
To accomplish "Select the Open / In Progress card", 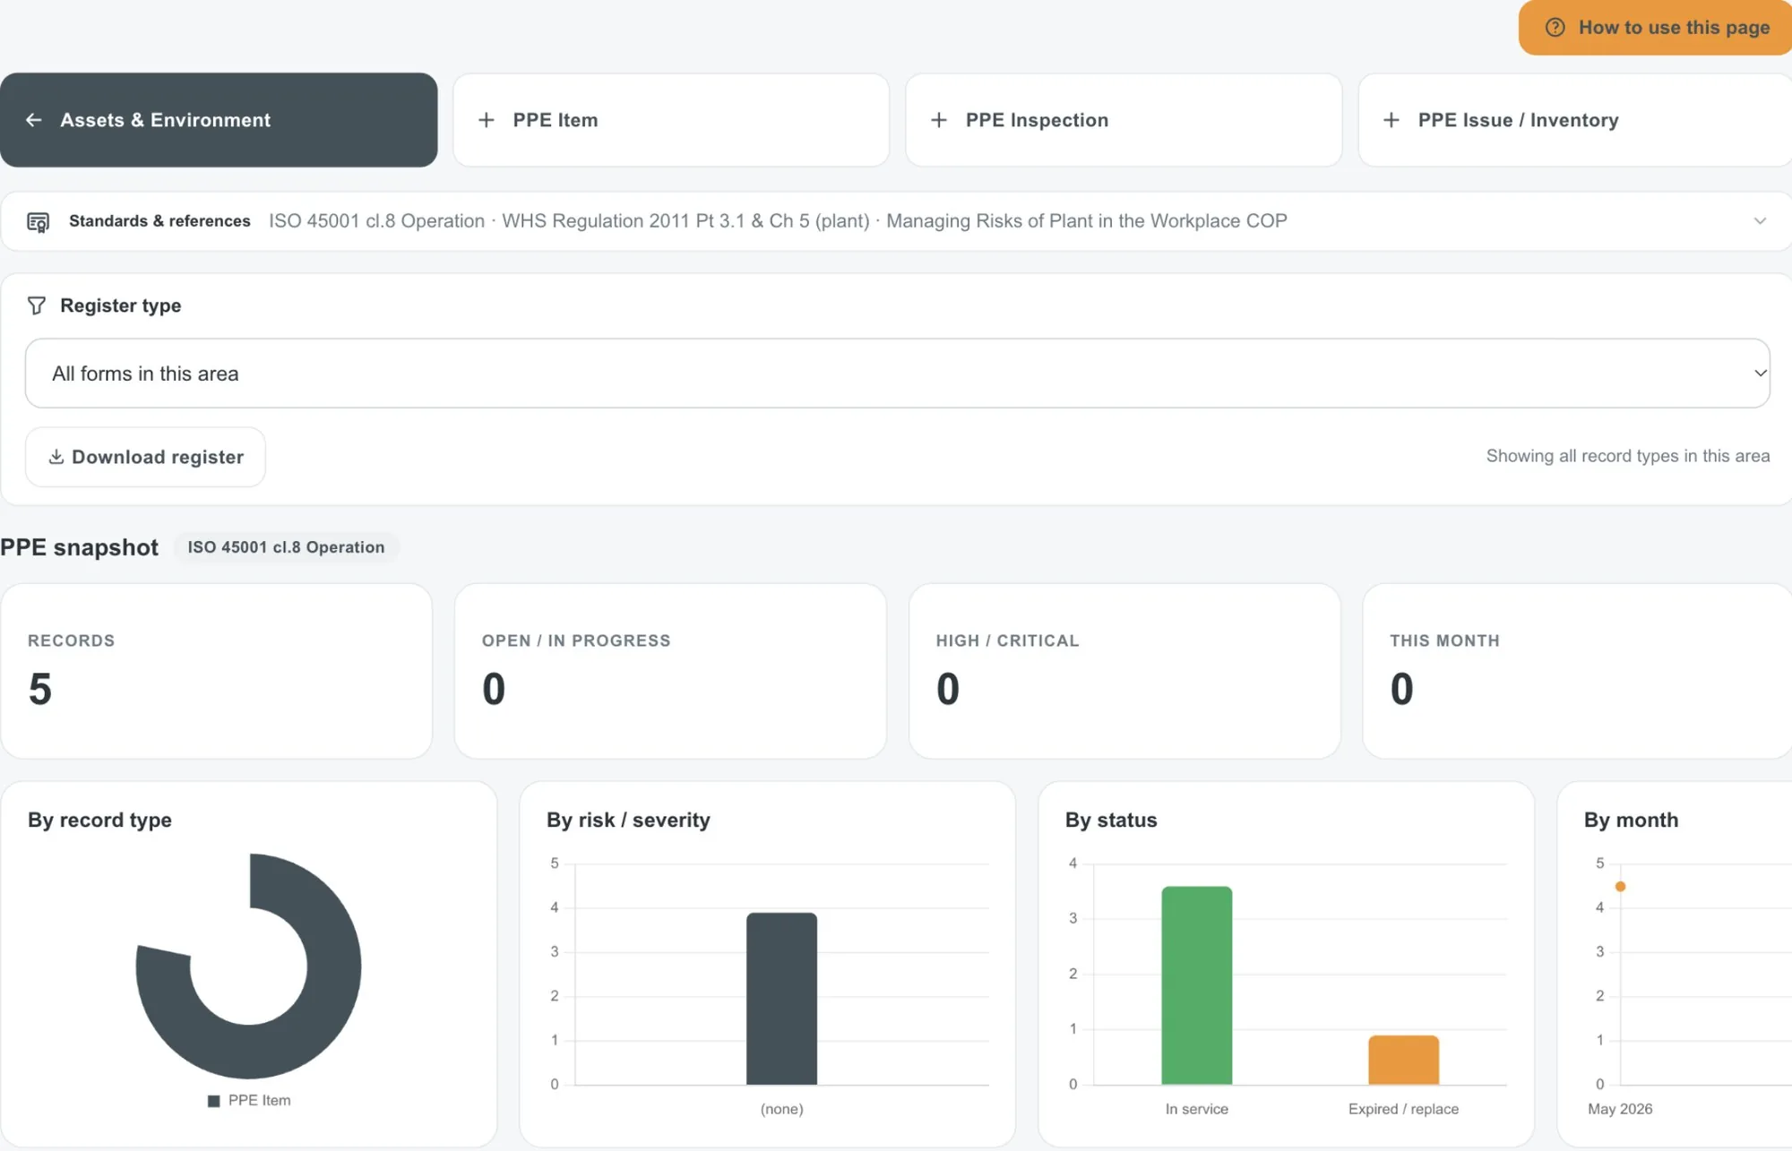I will tap(670, 671).
